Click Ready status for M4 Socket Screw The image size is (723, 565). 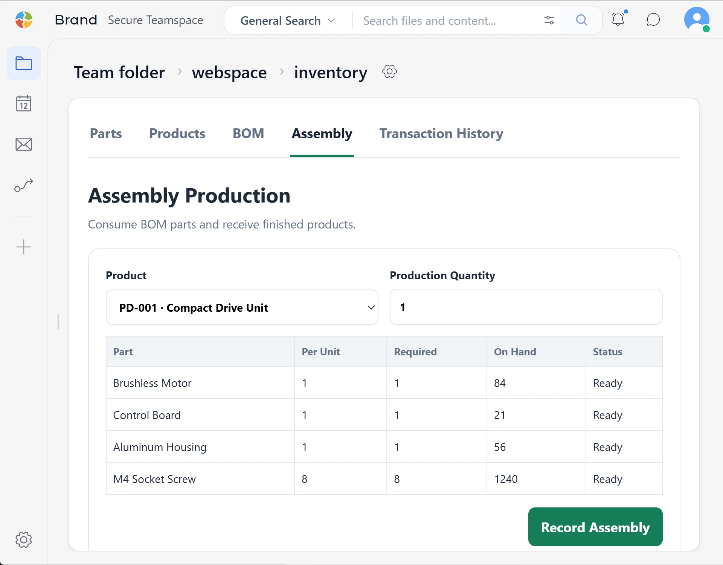[x=607, y=479]
